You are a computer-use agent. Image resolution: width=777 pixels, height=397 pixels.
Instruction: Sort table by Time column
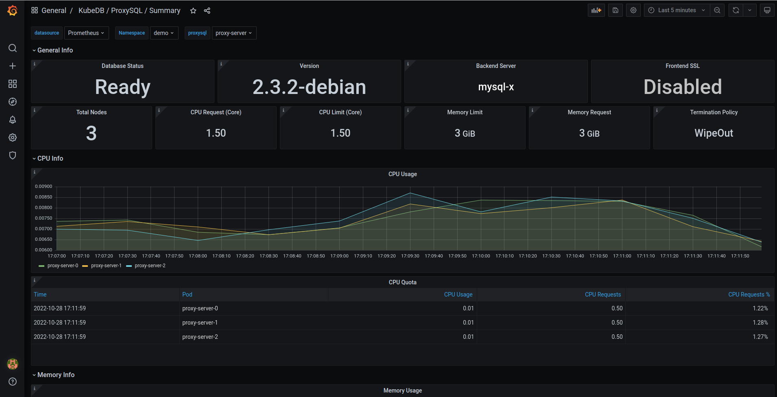click(40, 294)
